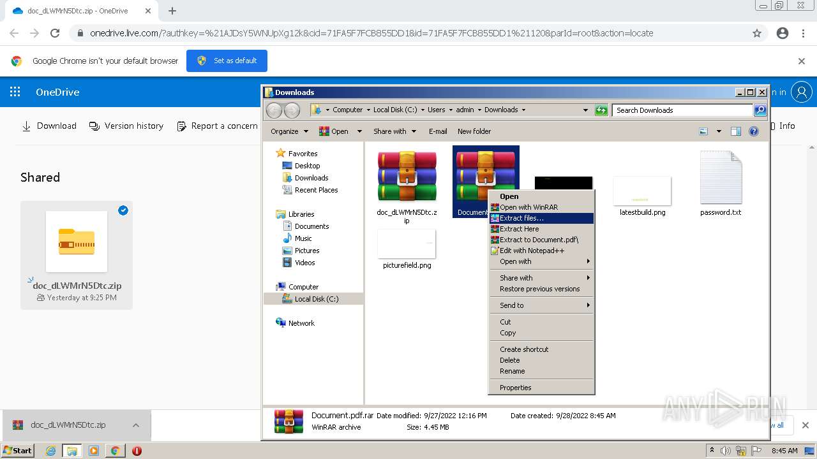The height and width of the screenshot is (459, 817).
Task: Click the OneDrive app launcher grid icon
Action: (x=15, y=92)
